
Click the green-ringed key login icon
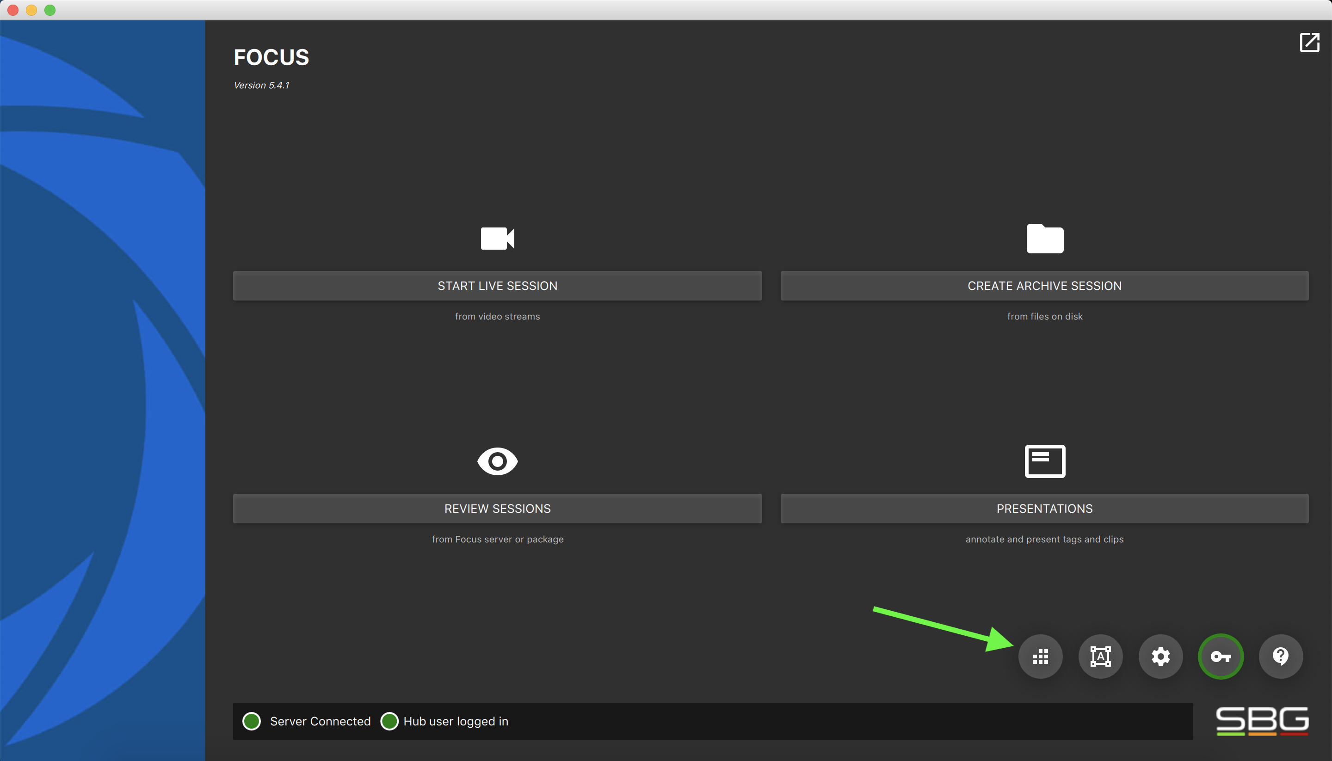click(x=1221, y=657)
